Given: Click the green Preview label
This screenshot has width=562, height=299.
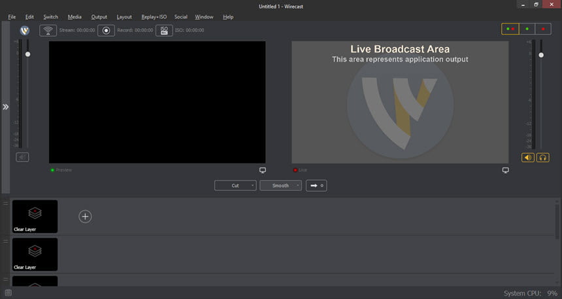Looking at the screenshot, I should coord(61,170).
